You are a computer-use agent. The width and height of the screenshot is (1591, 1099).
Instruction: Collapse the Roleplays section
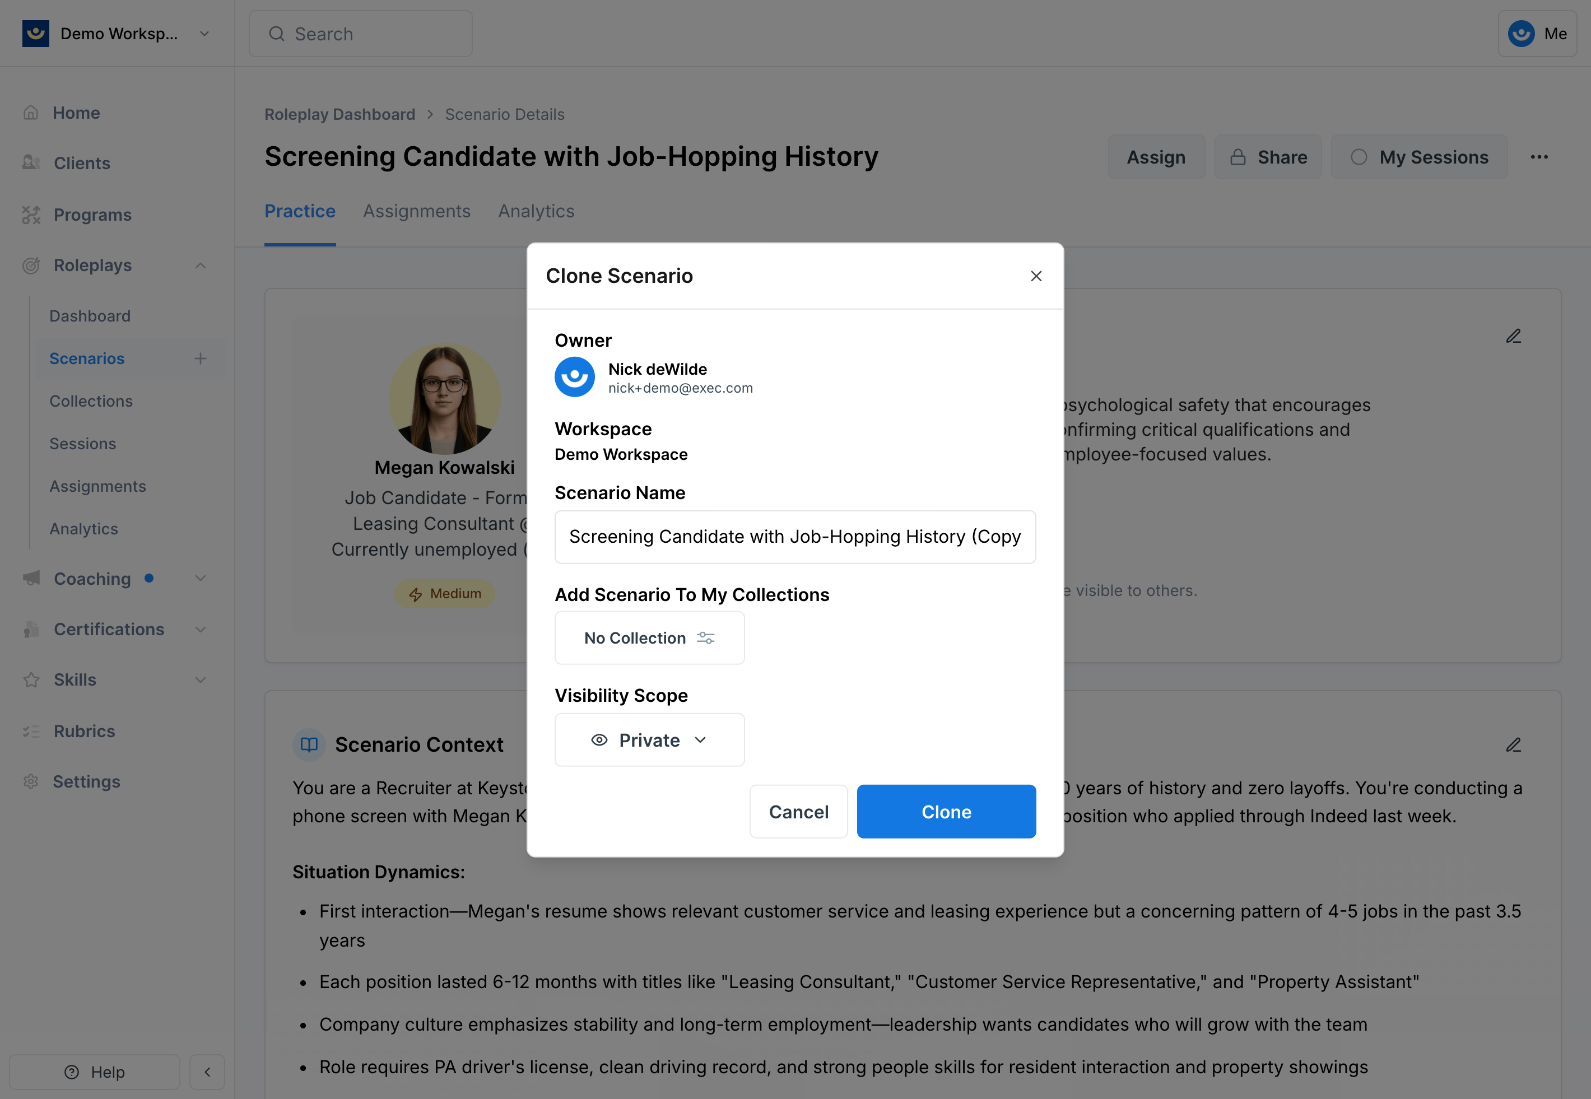pyautogui.click(x=201, y=265)
